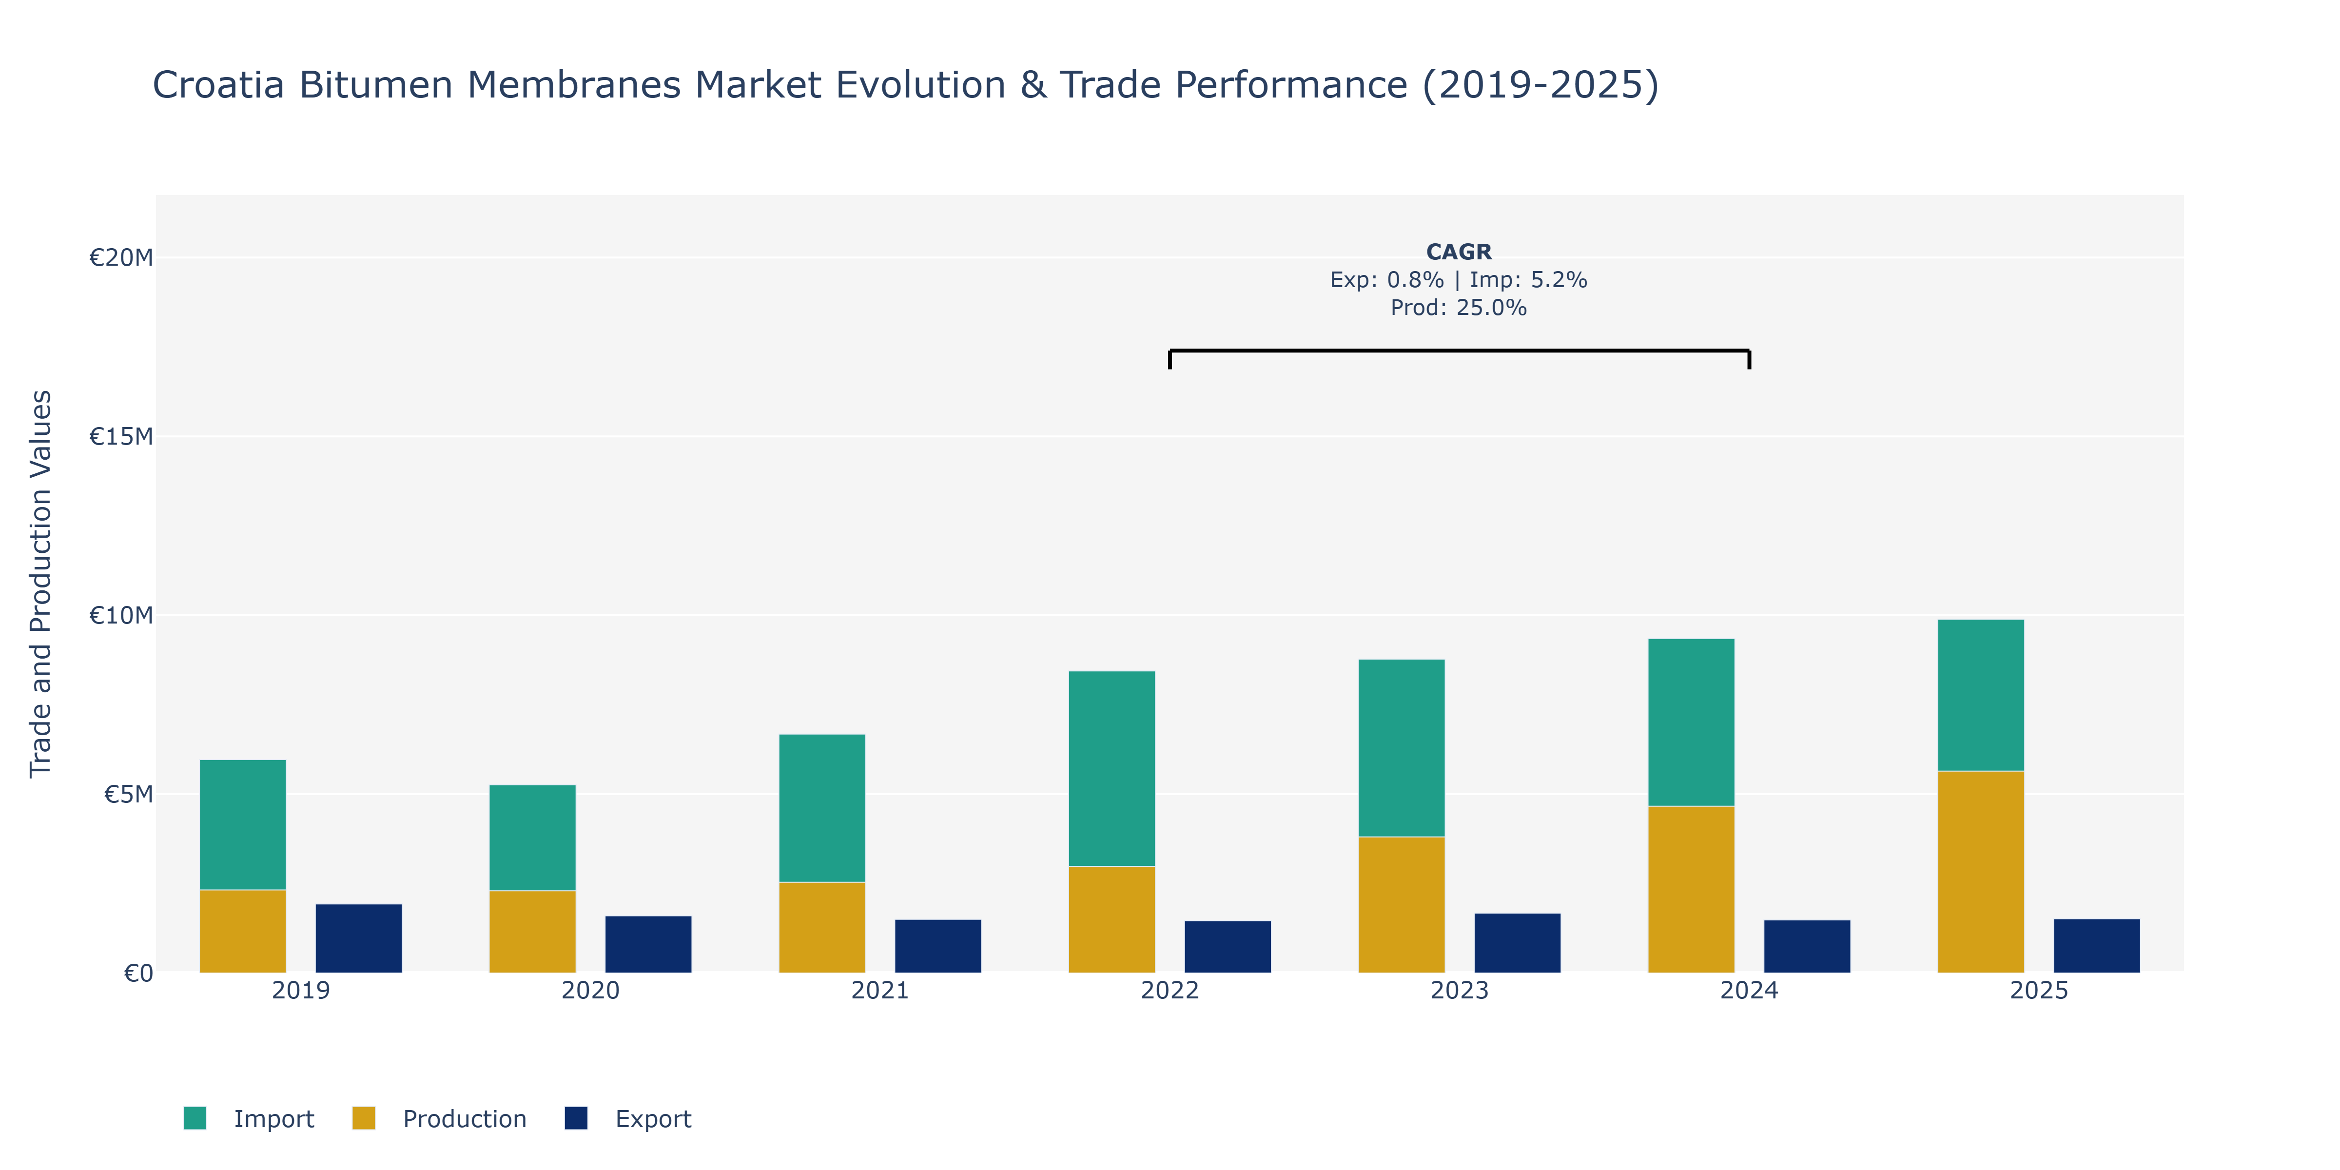2340x1170 pixels.
Task: Click the y-axis title 'Trade and Production Values'
Action: pos(41,584)
